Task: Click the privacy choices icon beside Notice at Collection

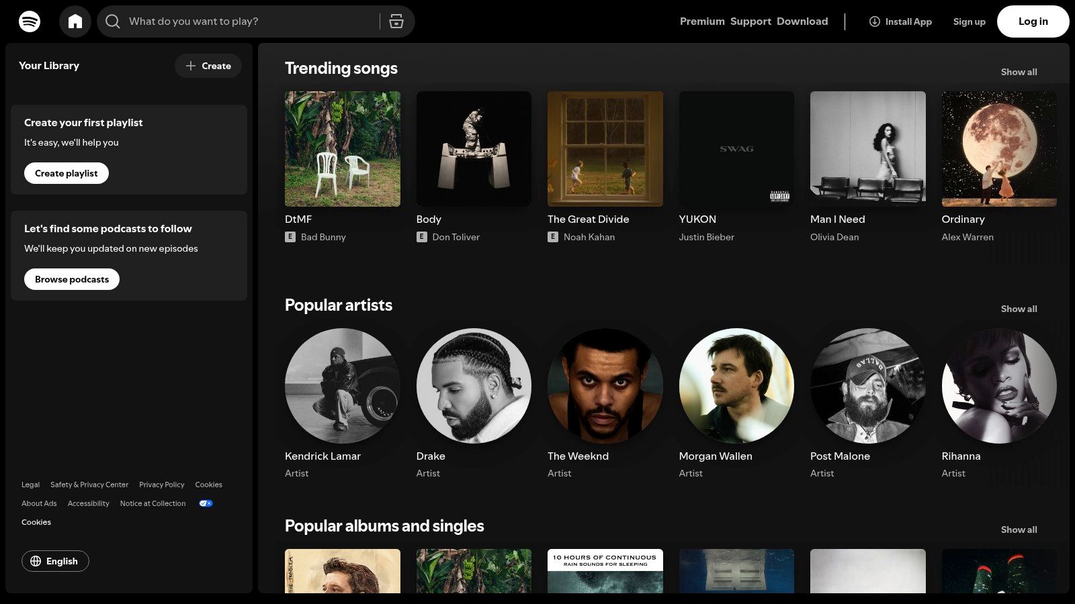Action: tap(206, 503)
